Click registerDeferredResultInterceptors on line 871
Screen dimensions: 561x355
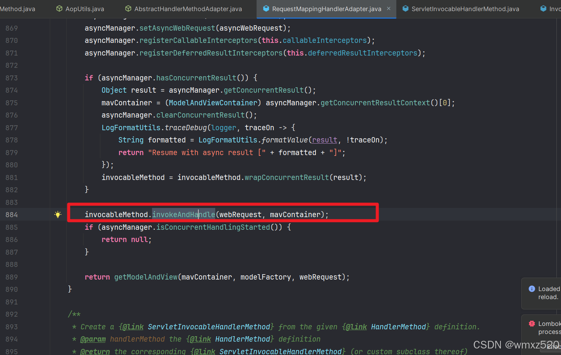tap(211, 53)
